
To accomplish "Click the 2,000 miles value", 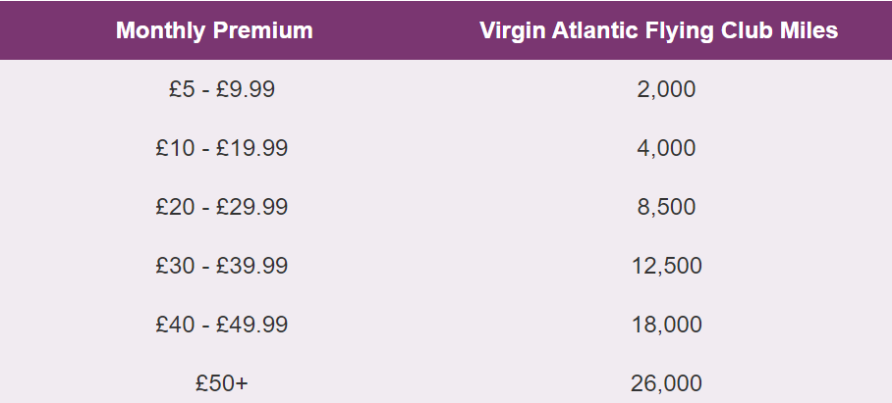I will pyautogui.click(x=666, y=89).
